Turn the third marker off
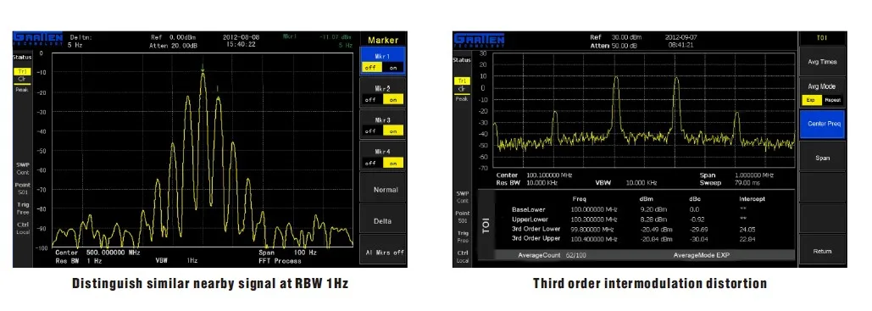The height and width of the screenshot is (311, 872). 371,131
